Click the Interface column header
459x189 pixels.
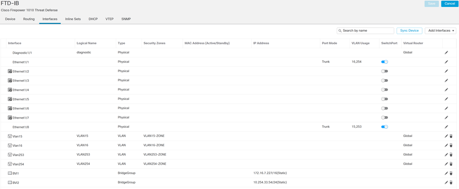tap(15, 43)
